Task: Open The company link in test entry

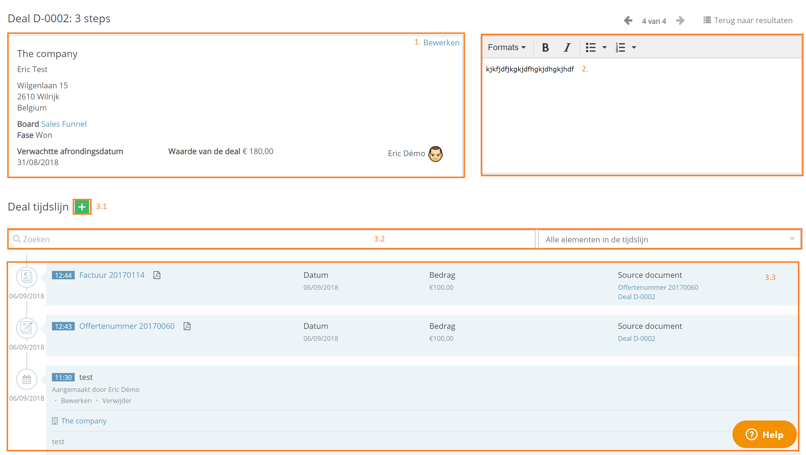Action: [83, 421]
